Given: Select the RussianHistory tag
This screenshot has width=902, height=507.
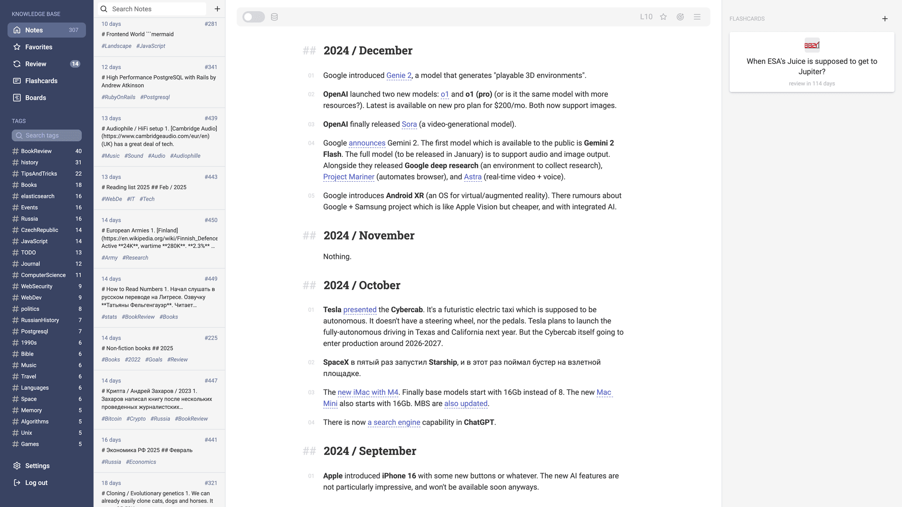Looking at the screenshot, I should 47,320.
